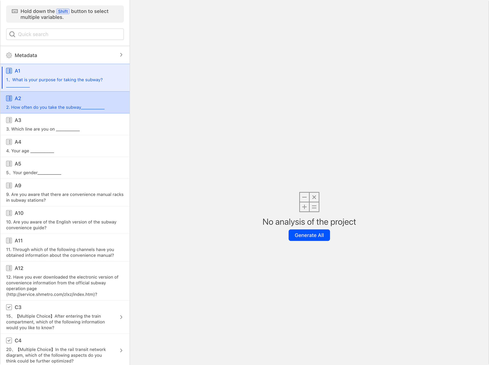
Task: Select question 20 text about rail transit network diagram
Action: tap(56, 355)
